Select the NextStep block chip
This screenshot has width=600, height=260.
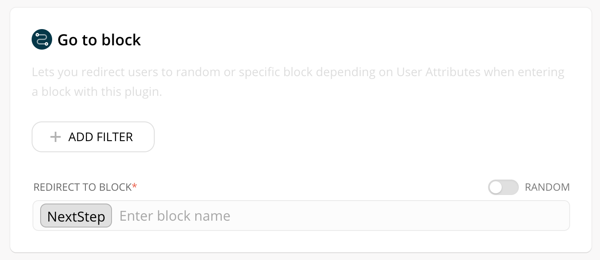pos(76,216)
